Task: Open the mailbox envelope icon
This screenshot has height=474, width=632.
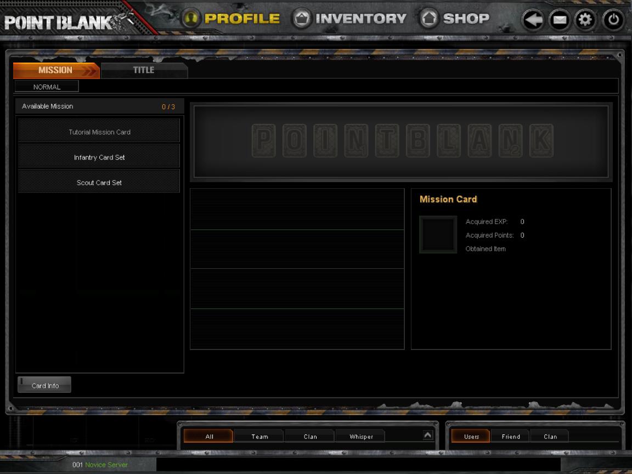Action: pos(560,19)
